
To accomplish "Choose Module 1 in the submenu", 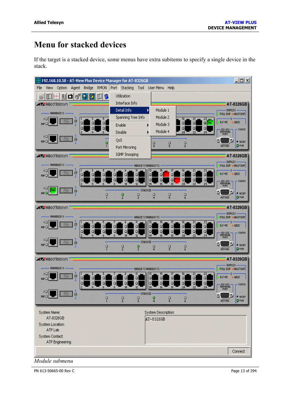I will coord(163,110).
